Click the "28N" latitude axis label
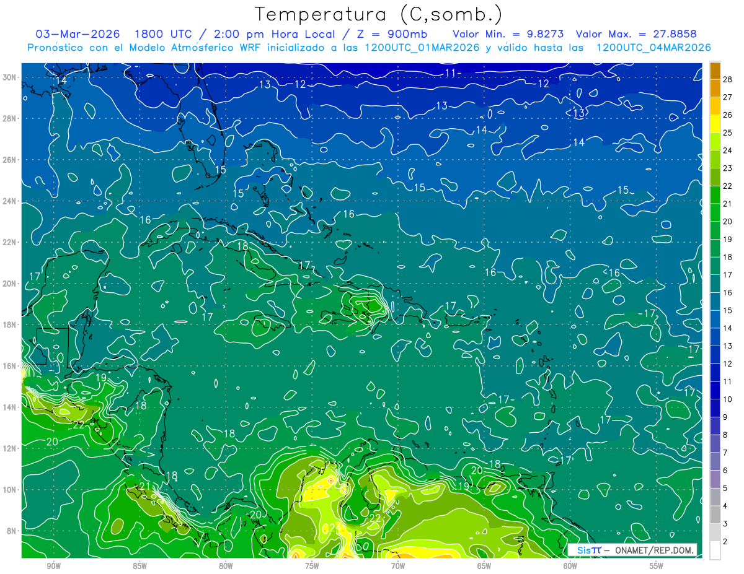 (9, 118)
